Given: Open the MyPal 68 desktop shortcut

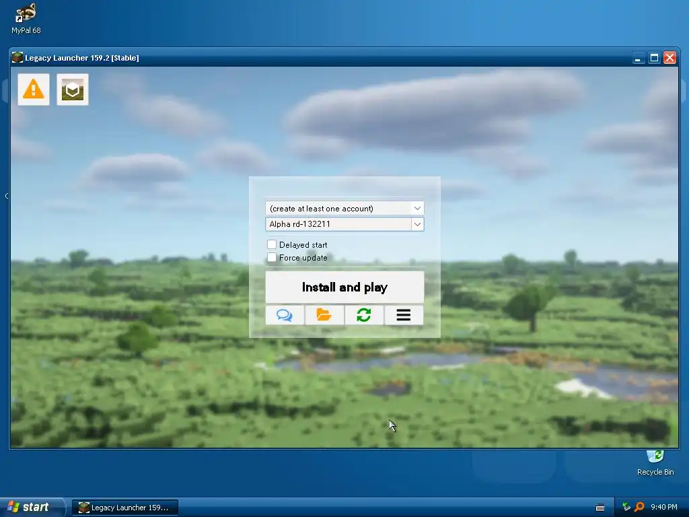Looking at the screenshot, I should click(x=26, y=18).
